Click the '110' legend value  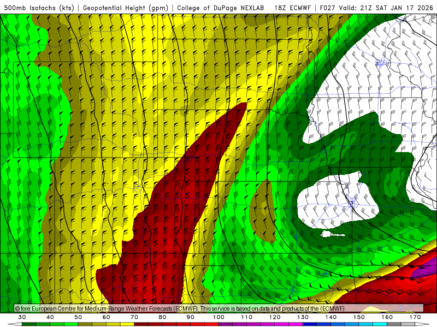coord(247,317)
